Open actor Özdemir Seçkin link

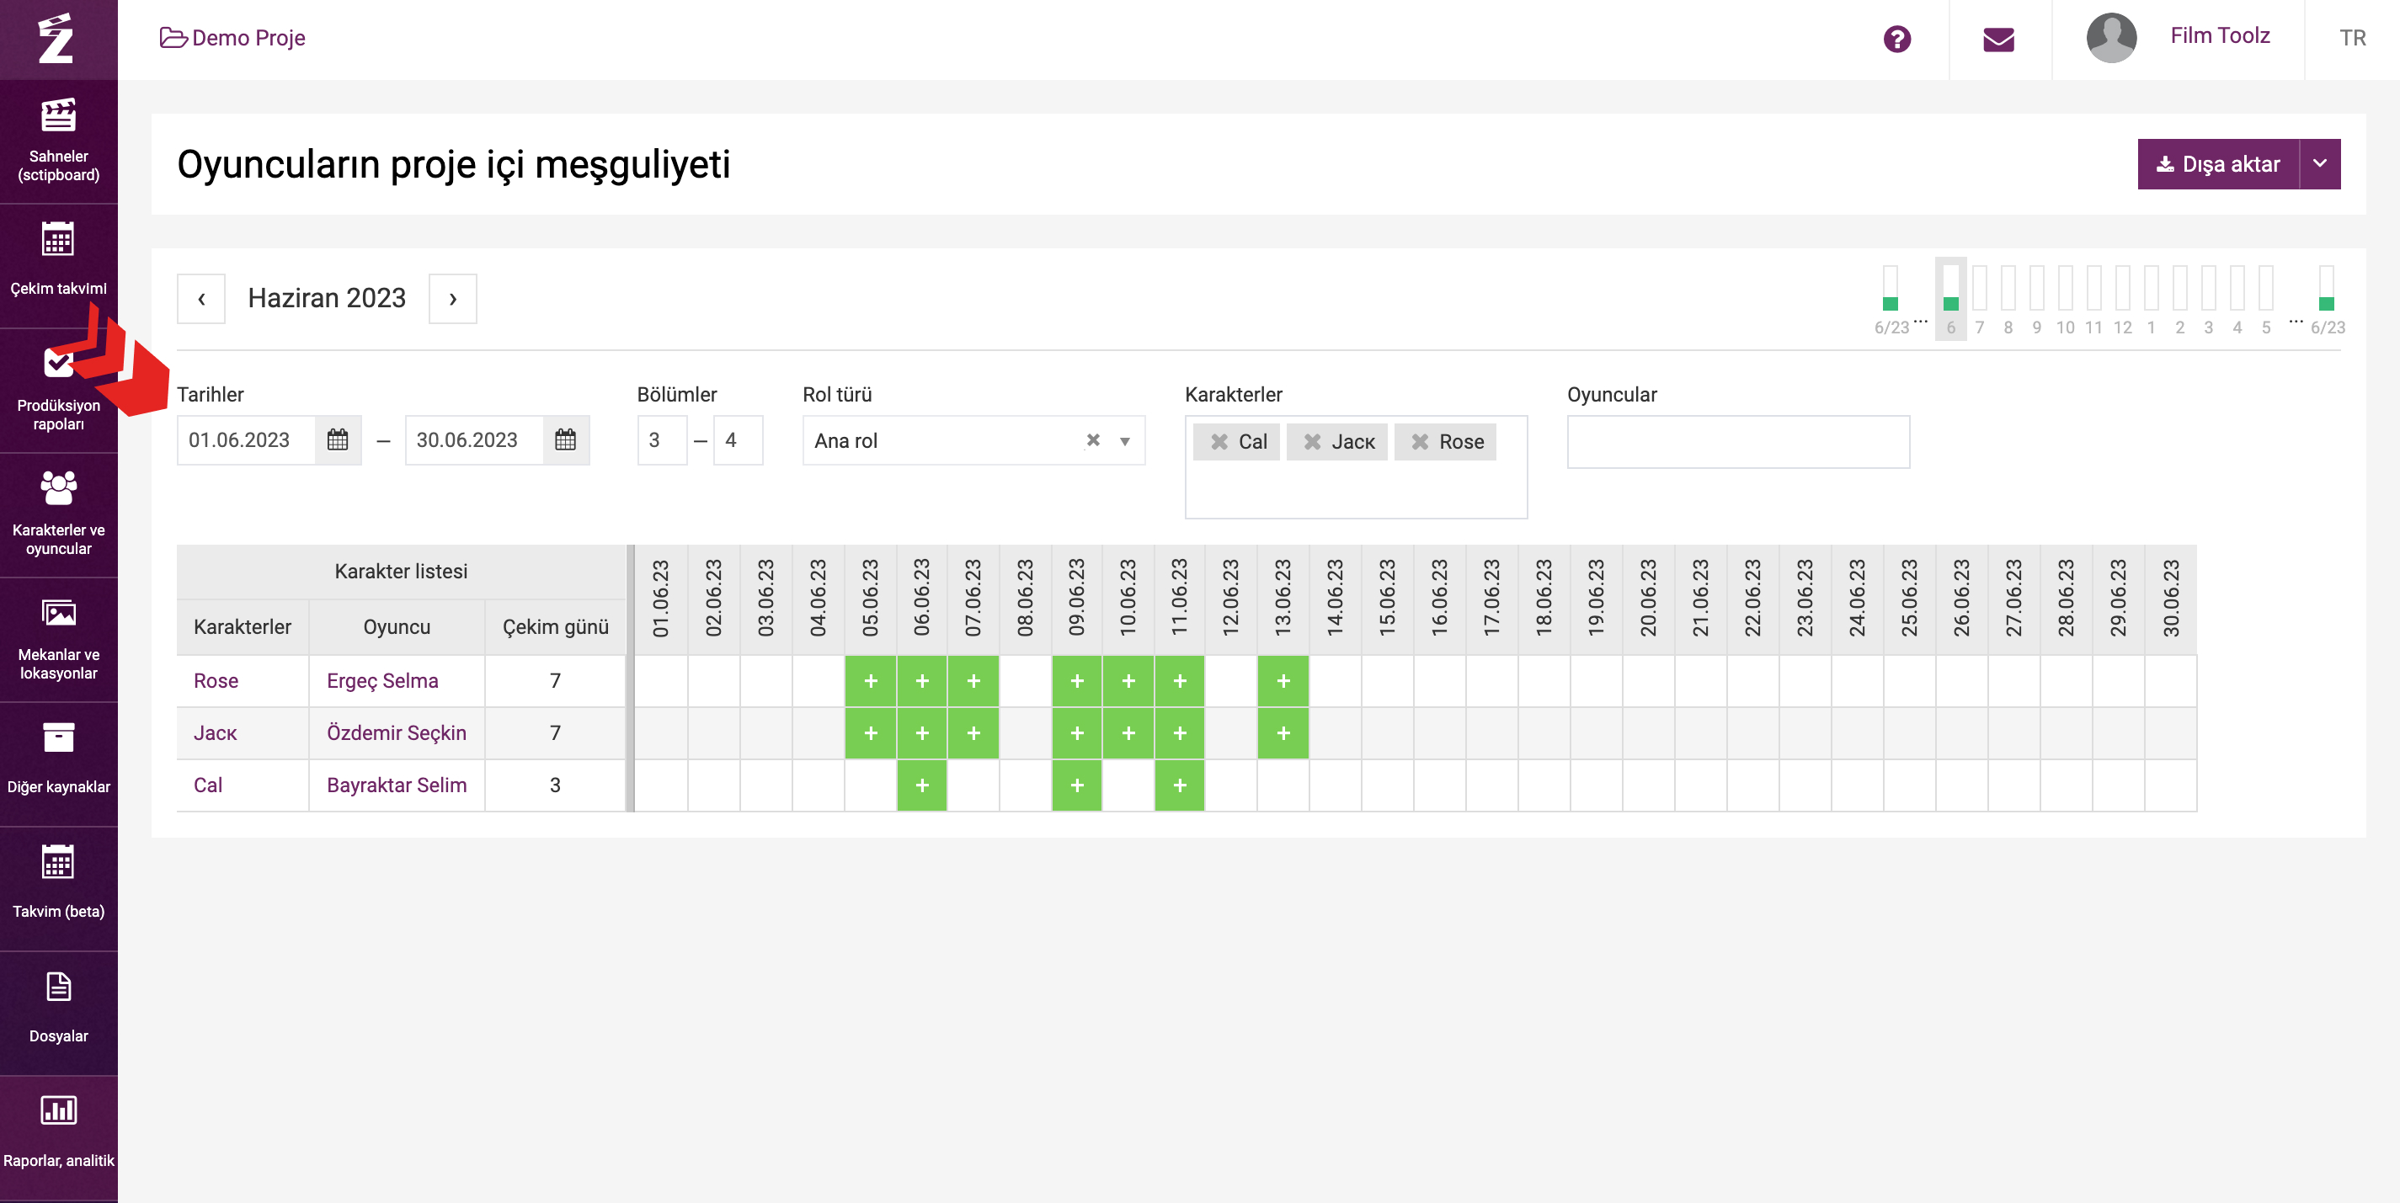pyautogui.click(x=396, y=732)
